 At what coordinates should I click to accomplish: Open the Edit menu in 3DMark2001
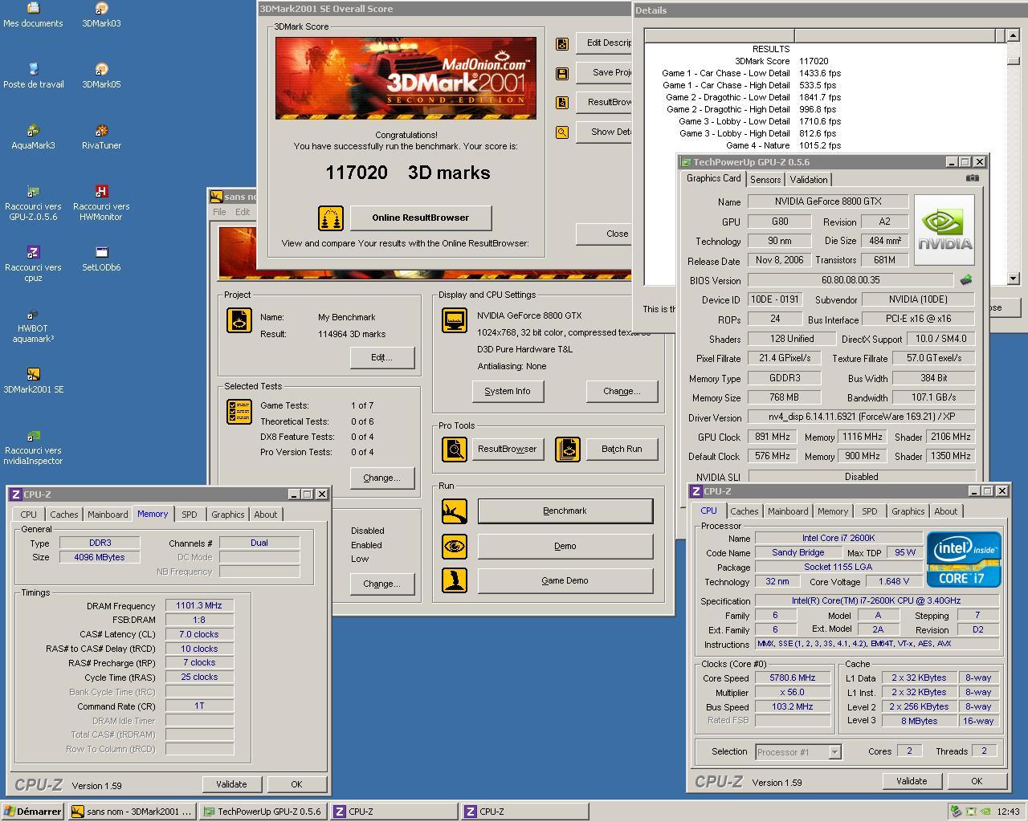243,212
